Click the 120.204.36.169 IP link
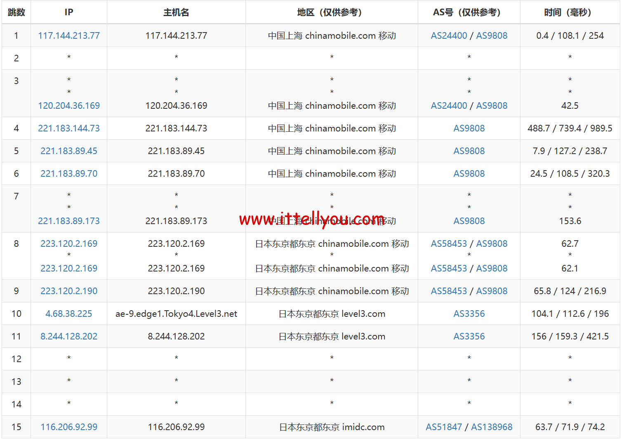 pos(69,105)
